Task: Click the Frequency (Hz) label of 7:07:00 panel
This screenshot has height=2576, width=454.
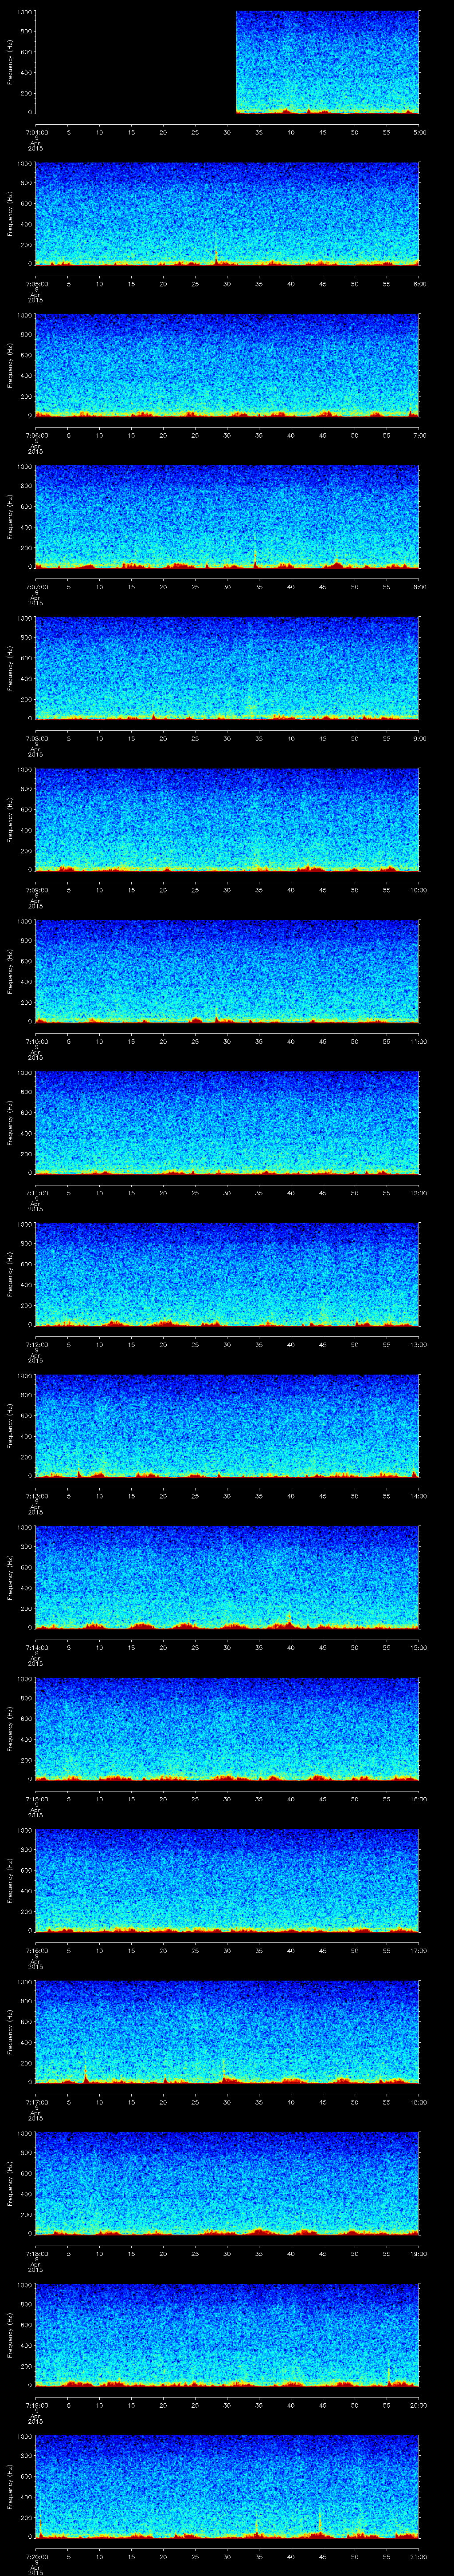Action: (x=11, y=516)
